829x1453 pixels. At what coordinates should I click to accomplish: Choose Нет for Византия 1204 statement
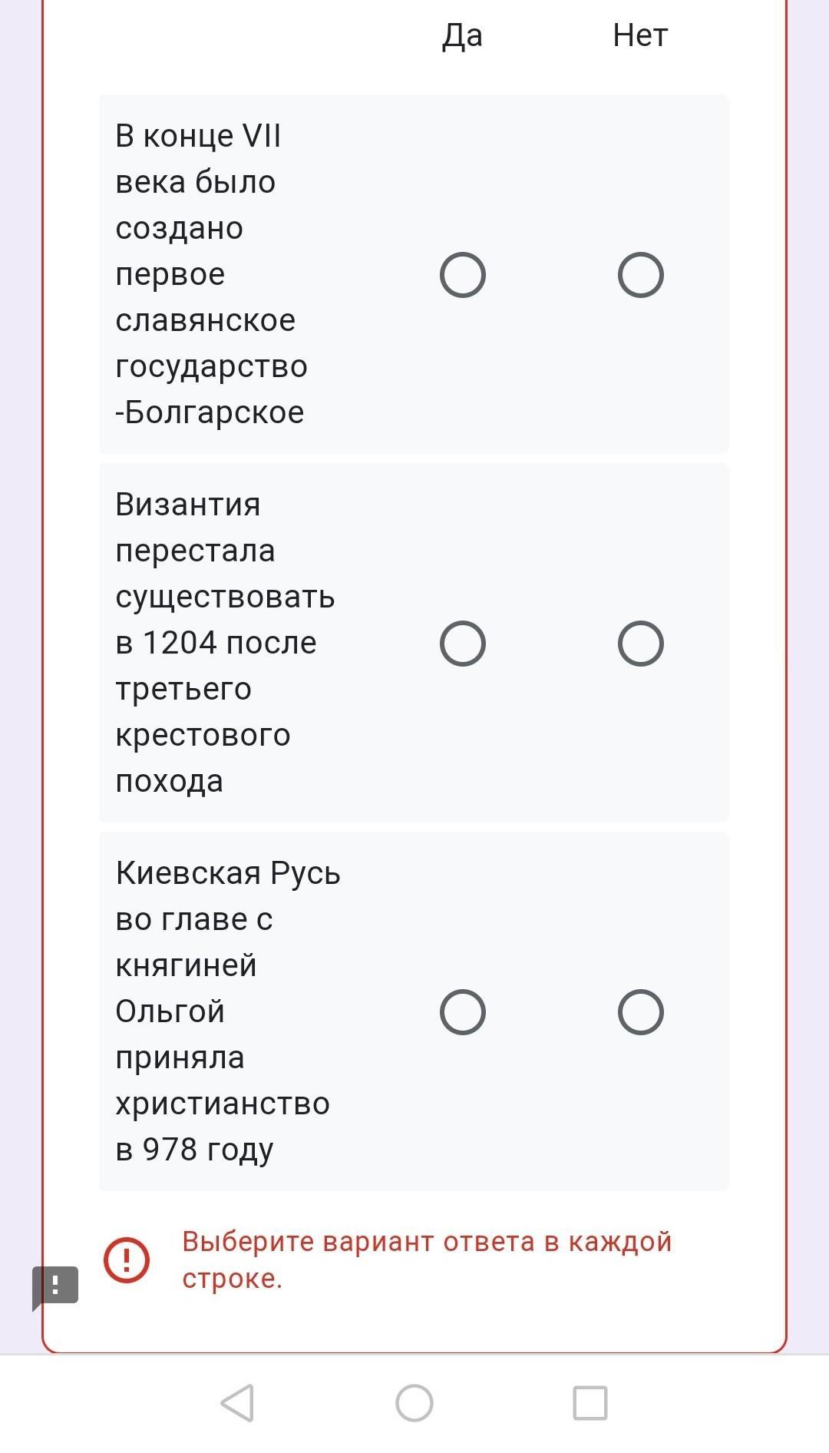pos(641,644)
